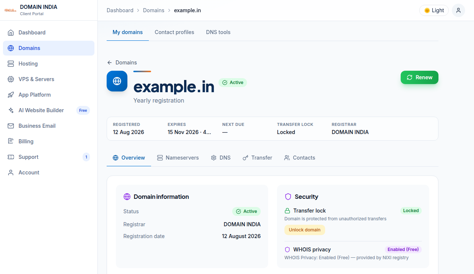474x274 pixels.
Task: Click the green Renew button
Action: tap(420, 77)
